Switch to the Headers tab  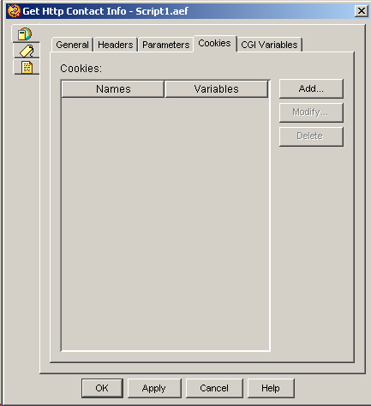click(x=116, y=45)
